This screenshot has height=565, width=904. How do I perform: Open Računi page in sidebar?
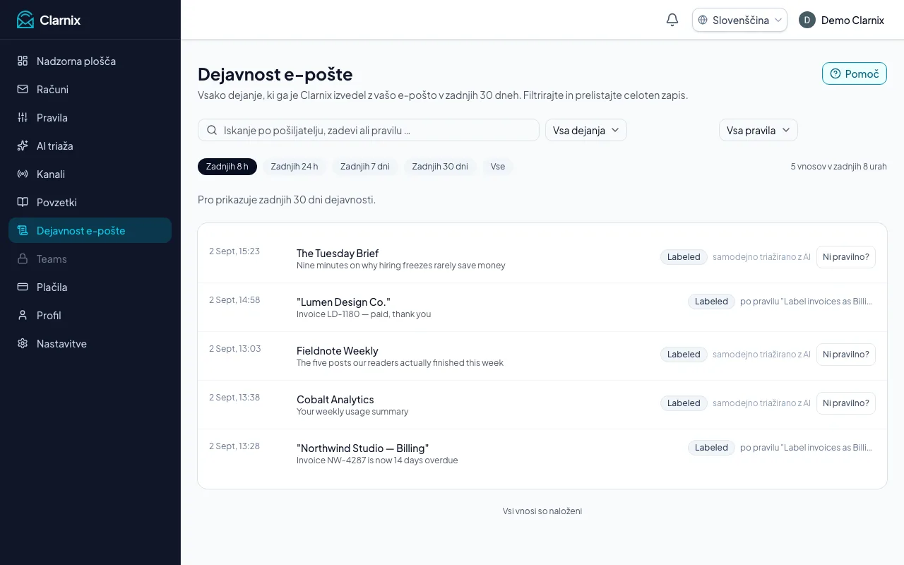[90, 89]
